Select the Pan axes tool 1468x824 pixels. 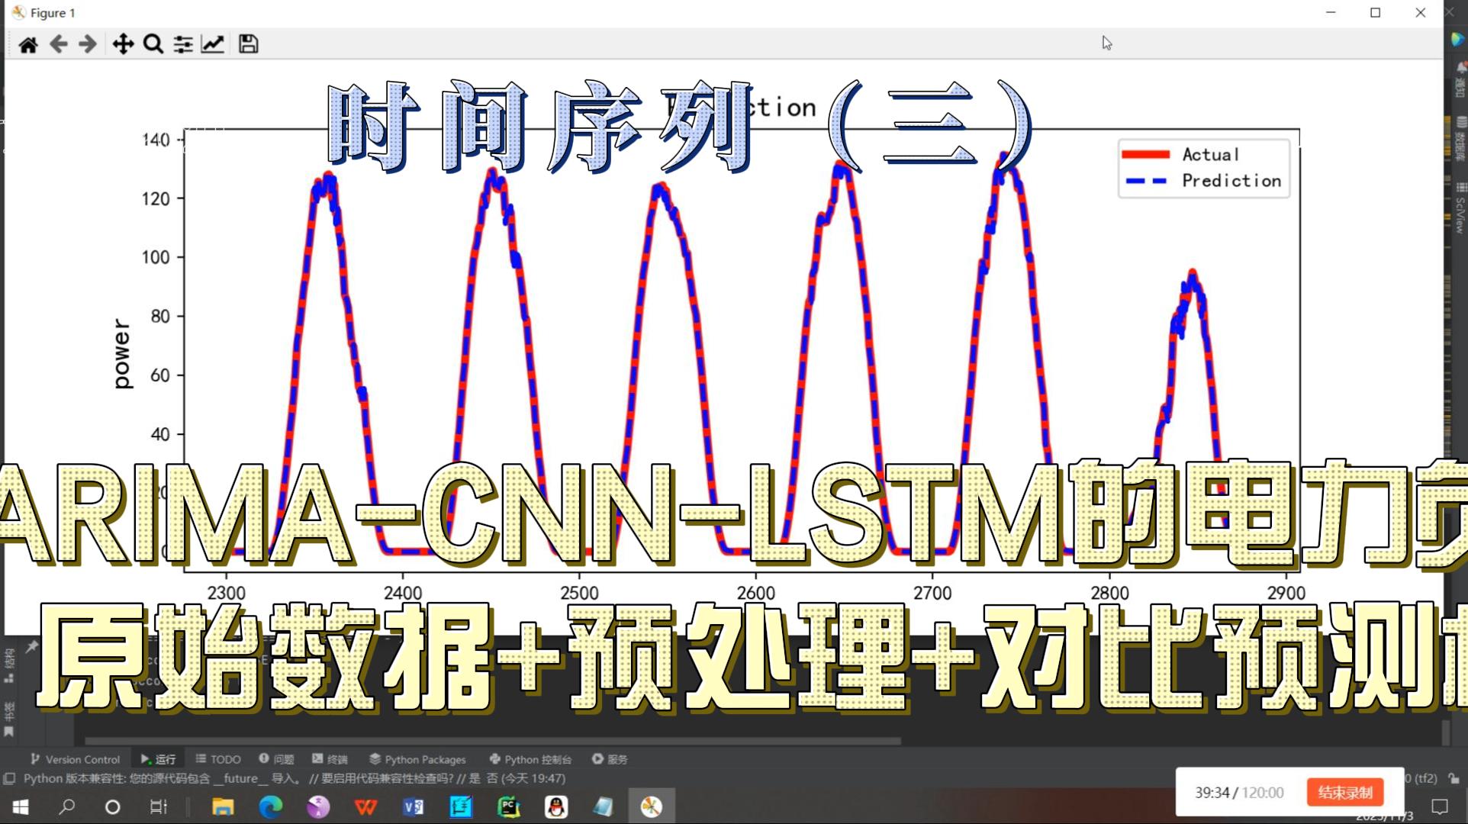point(122,44)
